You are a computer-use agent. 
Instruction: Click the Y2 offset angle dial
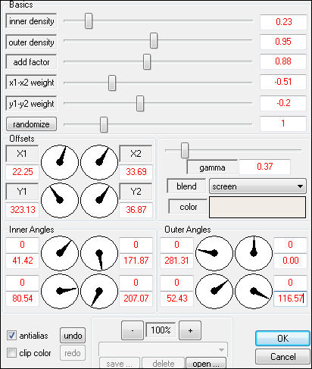coord(99,200)
